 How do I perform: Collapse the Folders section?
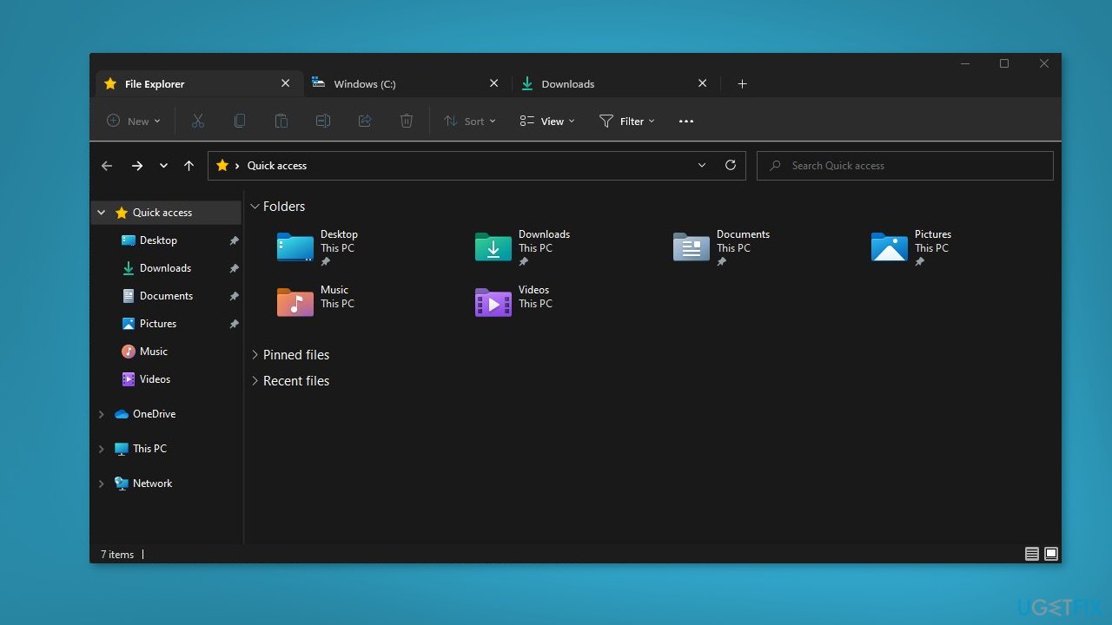click(255, 206)
